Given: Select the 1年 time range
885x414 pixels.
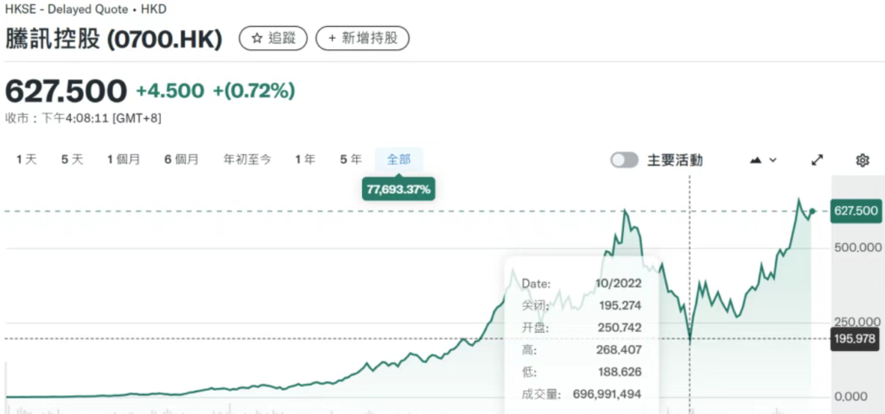Looking at the screenshot, I should (305, 159).
